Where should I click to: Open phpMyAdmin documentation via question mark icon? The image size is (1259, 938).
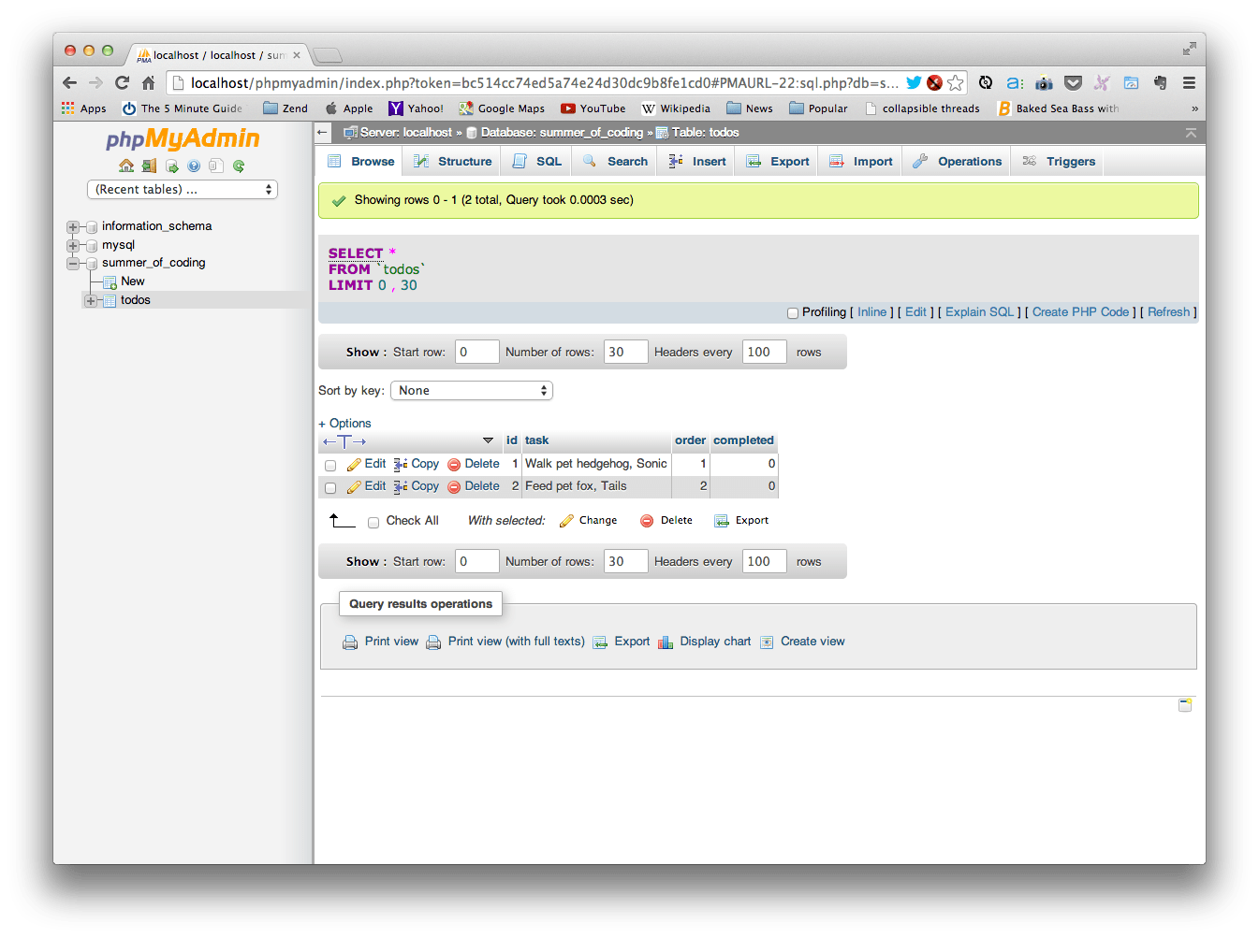194,166
